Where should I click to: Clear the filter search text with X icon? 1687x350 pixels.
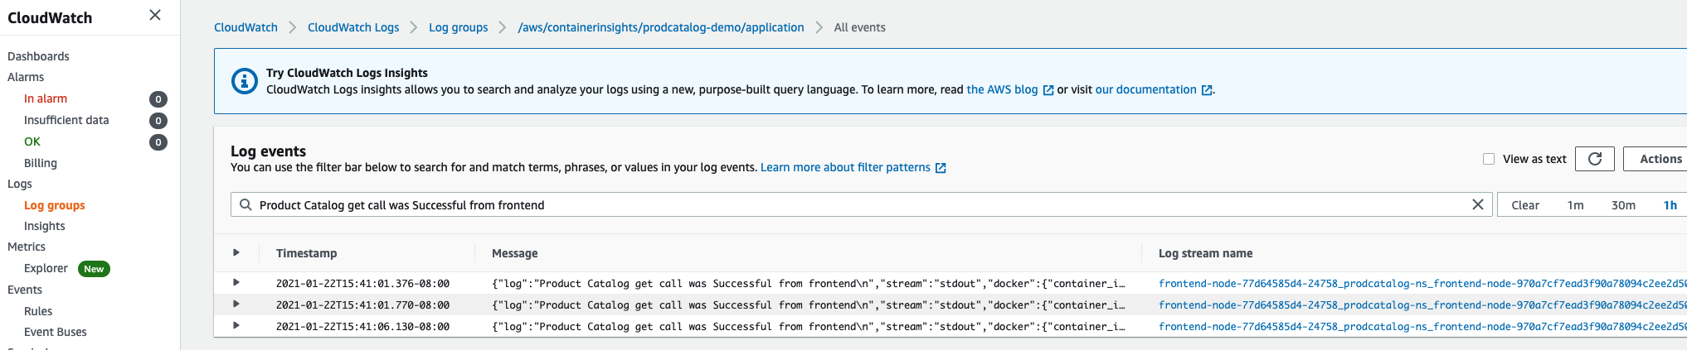pyautogui.click(x=1477, y=204)
